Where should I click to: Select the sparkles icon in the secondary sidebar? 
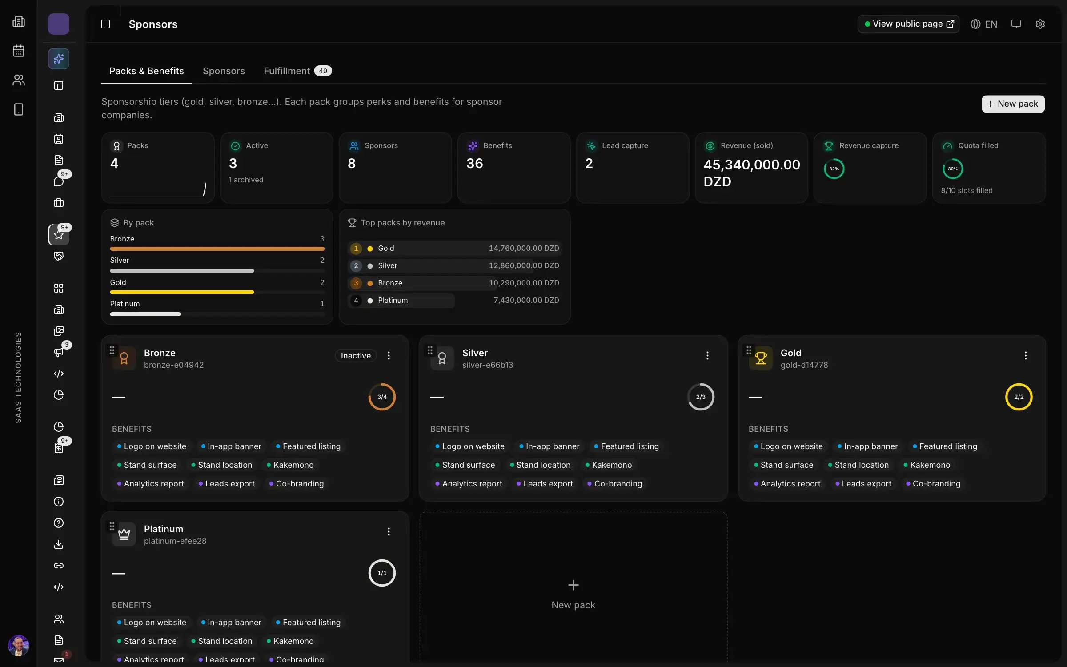pos(59,59)
